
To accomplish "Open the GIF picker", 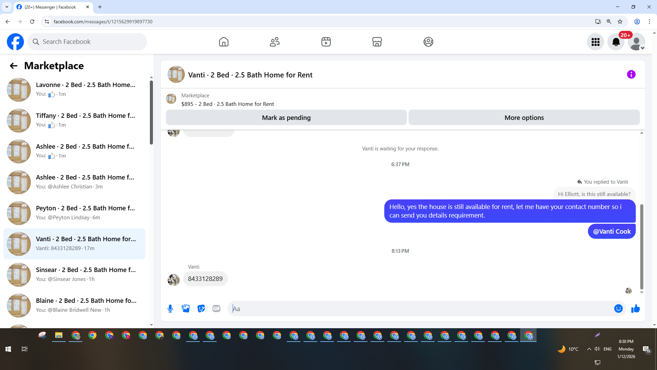I will point(216,309).
